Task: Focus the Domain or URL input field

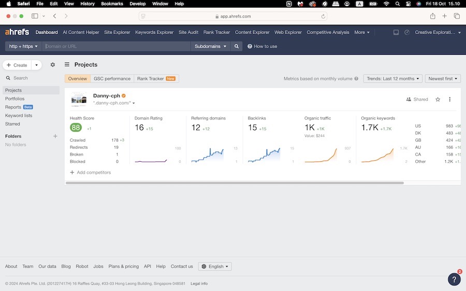Action: point(116,46)
